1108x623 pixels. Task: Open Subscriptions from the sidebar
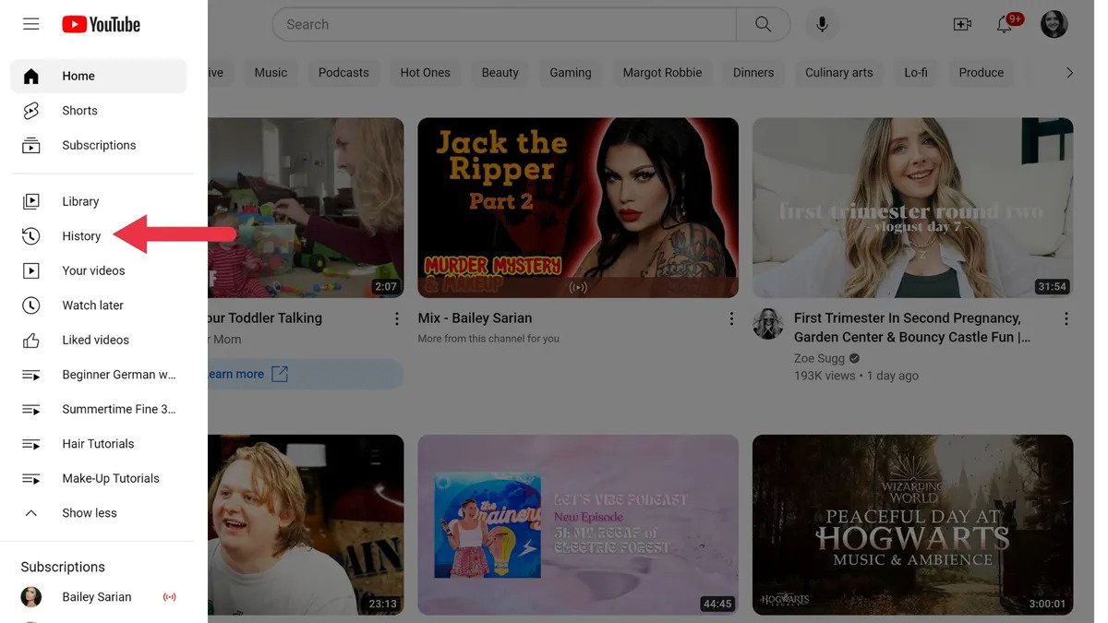point(99,144)
